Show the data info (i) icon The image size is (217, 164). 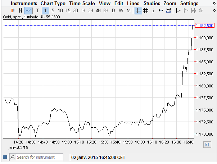coord(153,10)
